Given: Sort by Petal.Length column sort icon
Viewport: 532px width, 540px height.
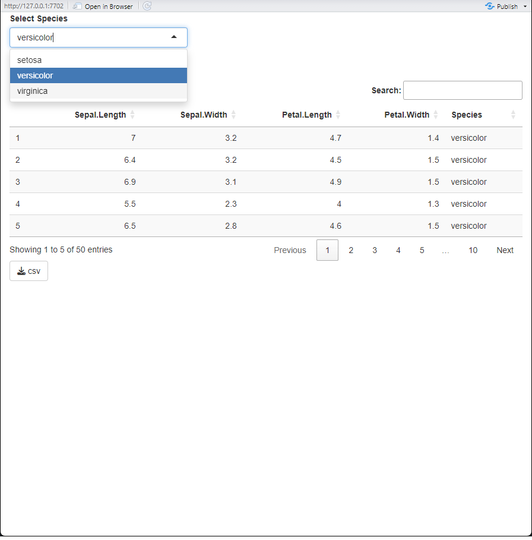Looking at the screenshot, I should (x=338, y=115).
